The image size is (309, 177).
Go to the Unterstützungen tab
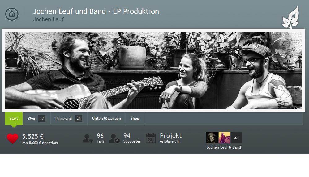(x=106, y=119)
